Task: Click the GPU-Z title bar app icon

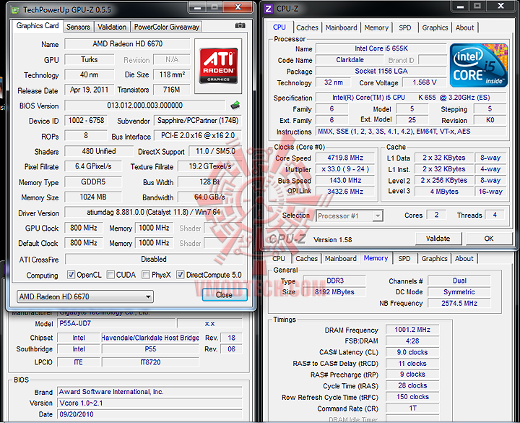Action: point(15,10)
